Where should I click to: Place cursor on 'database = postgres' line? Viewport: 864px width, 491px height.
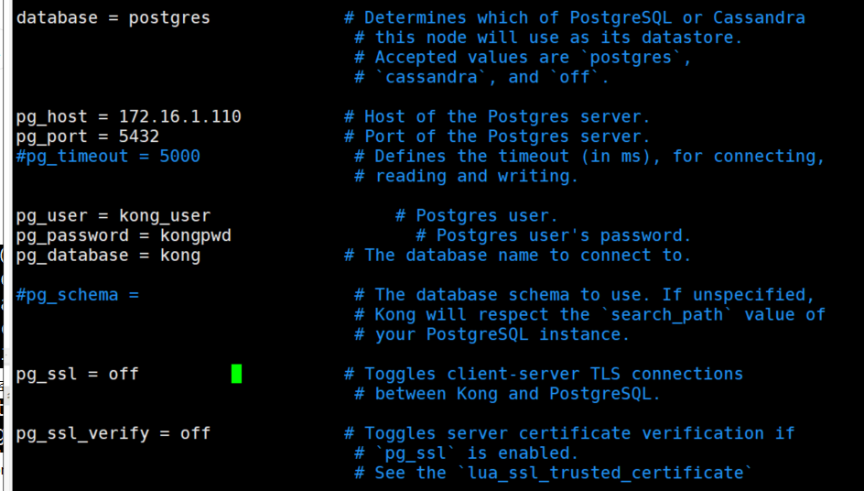(113, 17)
